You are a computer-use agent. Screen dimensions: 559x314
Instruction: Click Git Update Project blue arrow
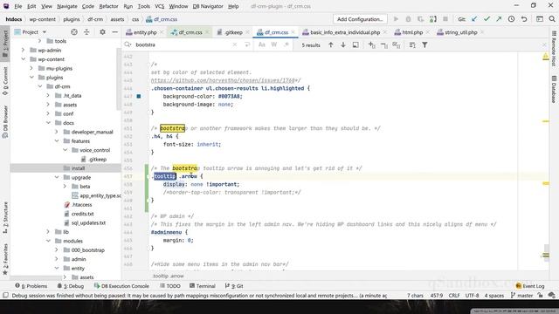coord(474,19)
